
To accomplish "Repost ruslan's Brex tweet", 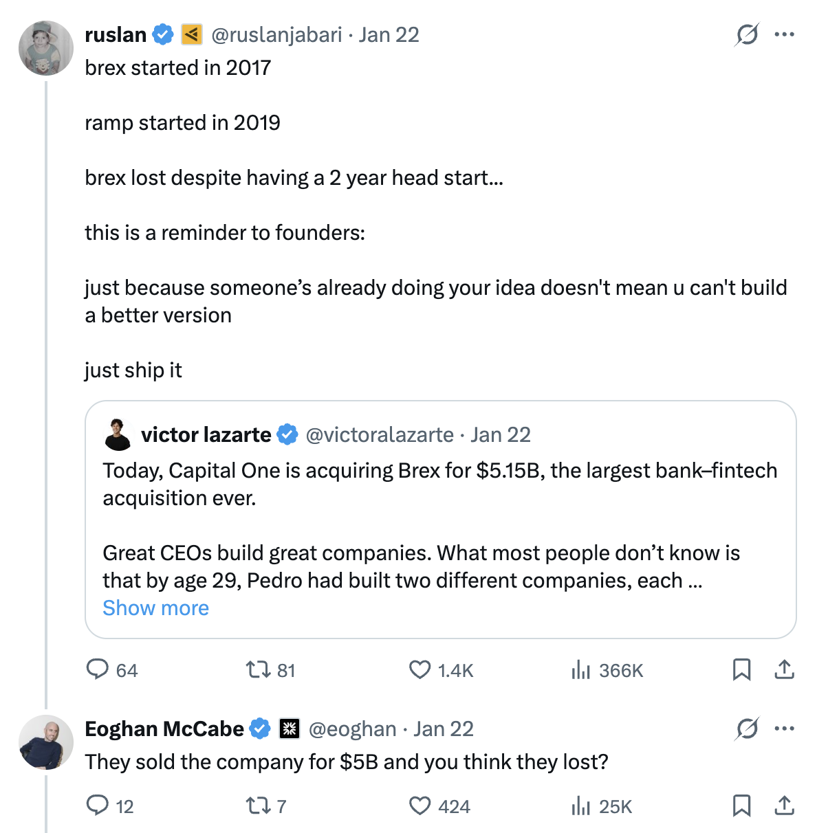I will coord(259,669).
